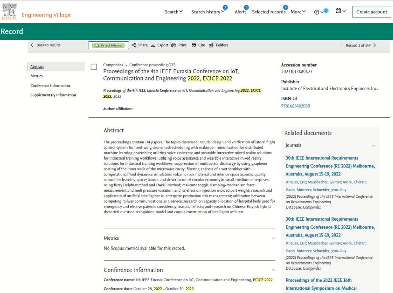Screen dimensions: 393x293
Task: Collapse the Journals related documents list
Action: 374,146
